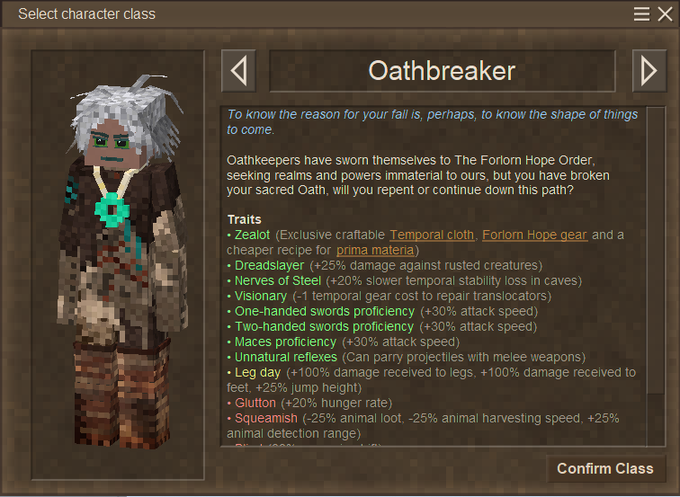
Task: Click the Dreadslayer trait name
Action: pyautogui.click(x=269, y=265)
